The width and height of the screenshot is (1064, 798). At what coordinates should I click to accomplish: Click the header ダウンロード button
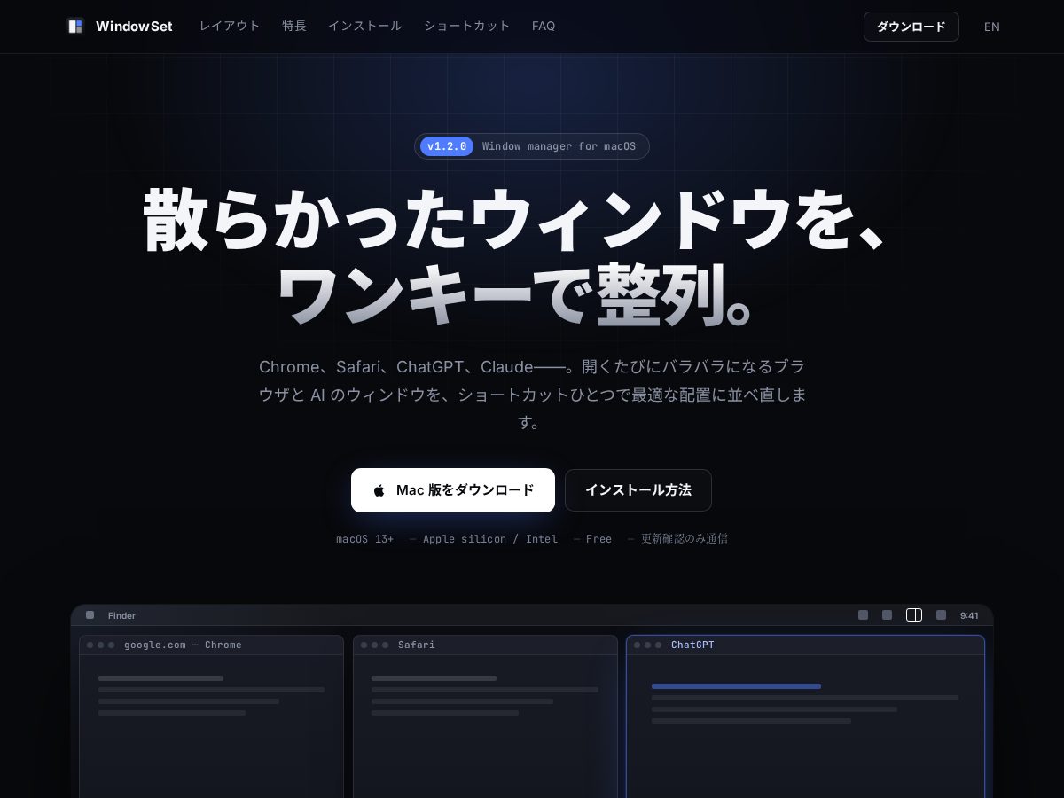[911, 27]
